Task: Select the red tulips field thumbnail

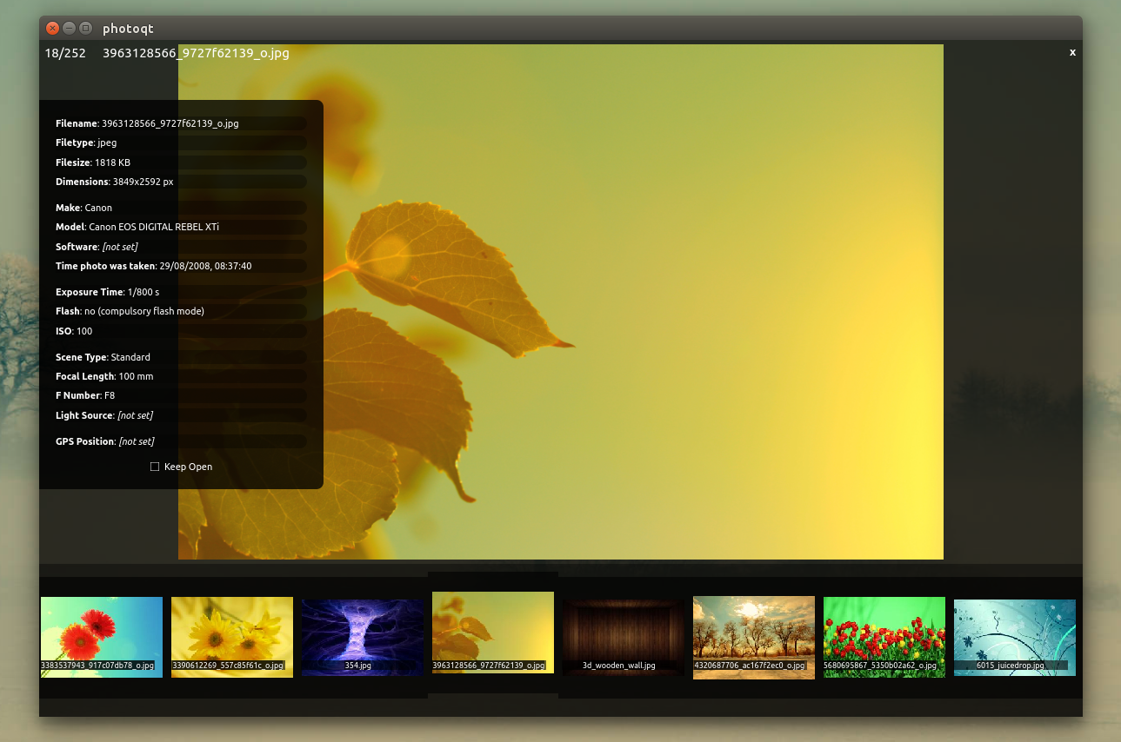Action: click(884, 637)
